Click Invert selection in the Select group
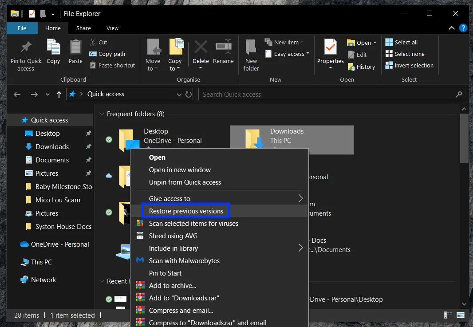The height and width of the screenshot is (327, 473). [x=410, y=65]
